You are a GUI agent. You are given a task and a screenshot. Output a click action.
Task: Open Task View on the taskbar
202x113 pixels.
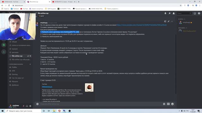(49, 111)
